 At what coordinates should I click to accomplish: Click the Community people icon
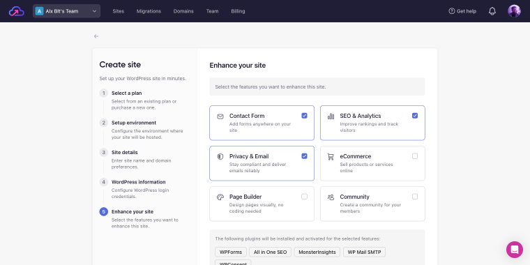tap(331, 197)
